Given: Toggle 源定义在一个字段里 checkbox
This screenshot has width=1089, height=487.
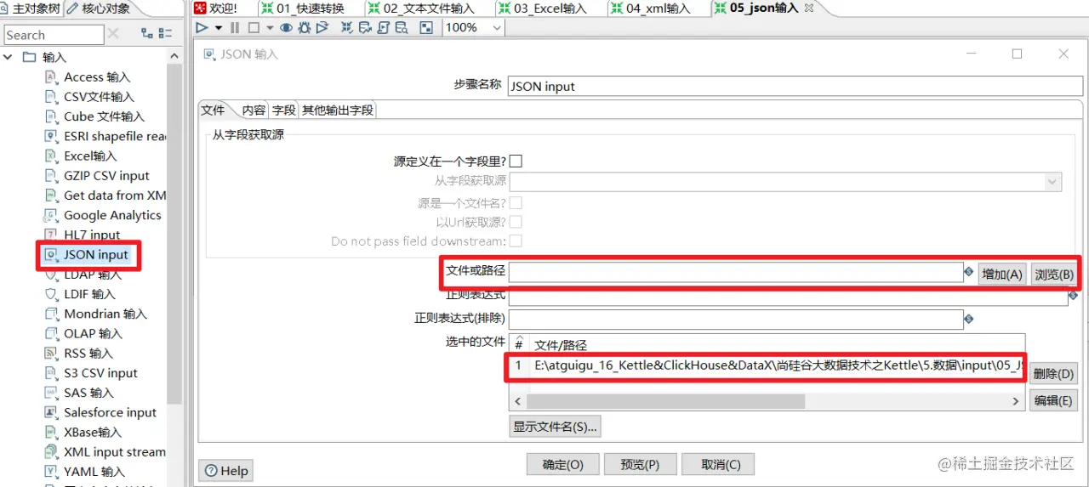Looking at the screenshot, I should coord(516,161).
